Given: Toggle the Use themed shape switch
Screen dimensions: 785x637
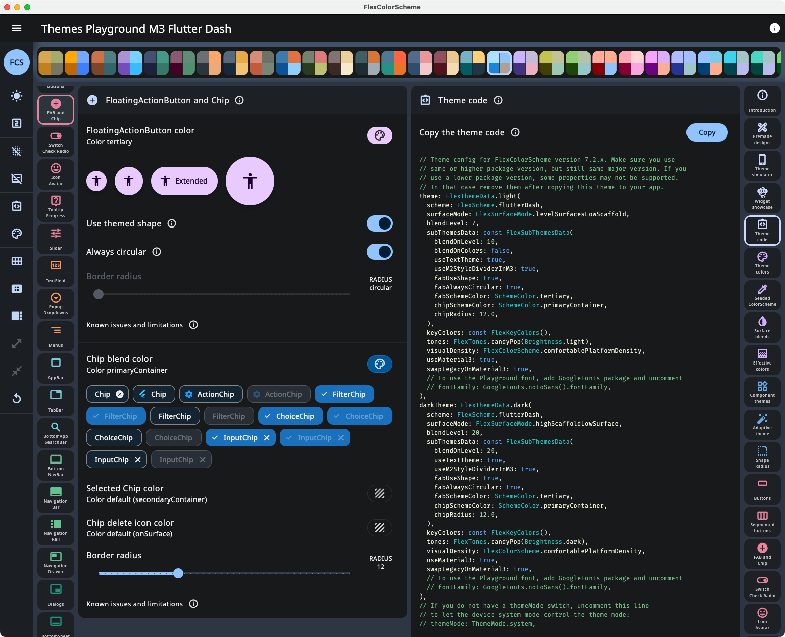Looking at the screenshot, I should coord(380,223).
